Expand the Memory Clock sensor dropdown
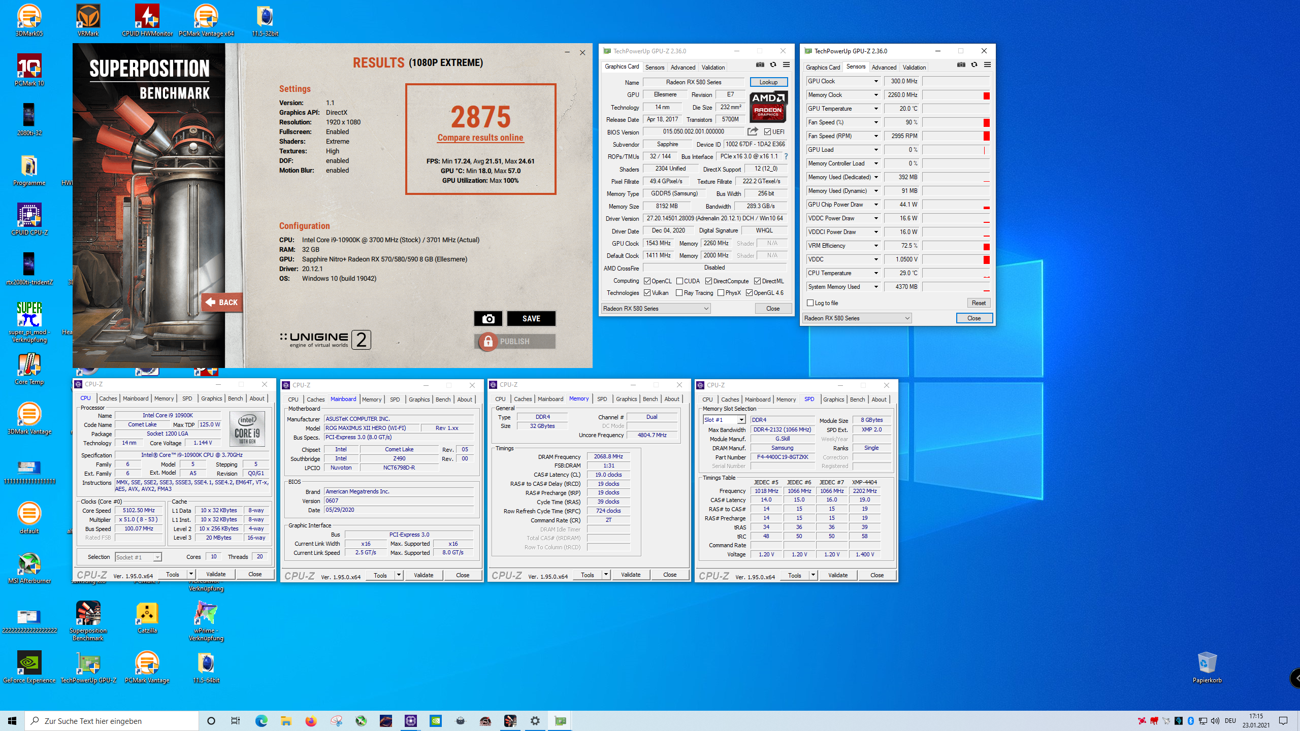This screenshot has width=1300, height=731. coord(876,95)
